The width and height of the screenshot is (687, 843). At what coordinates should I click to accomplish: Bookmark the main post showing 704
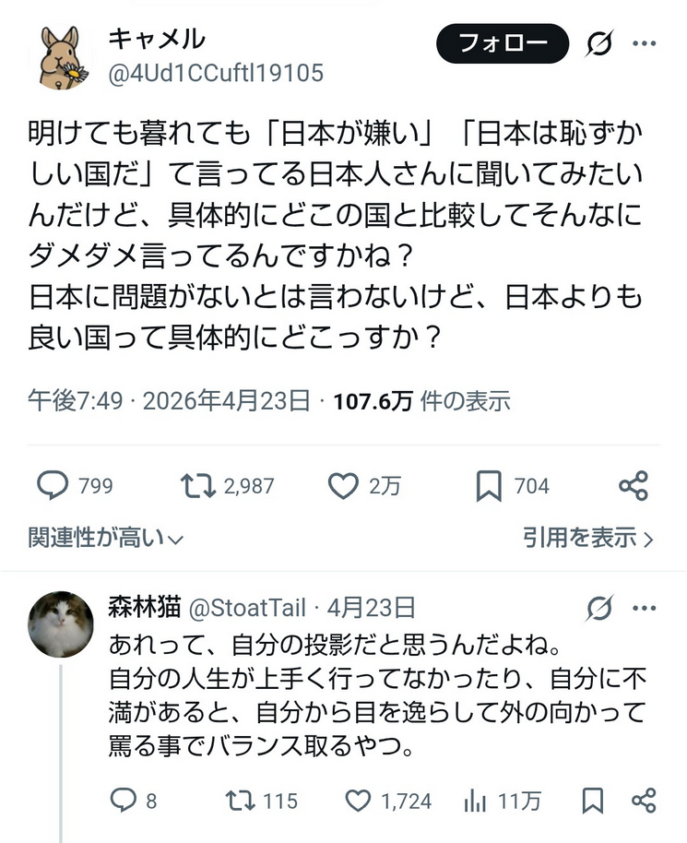(489, 485)
